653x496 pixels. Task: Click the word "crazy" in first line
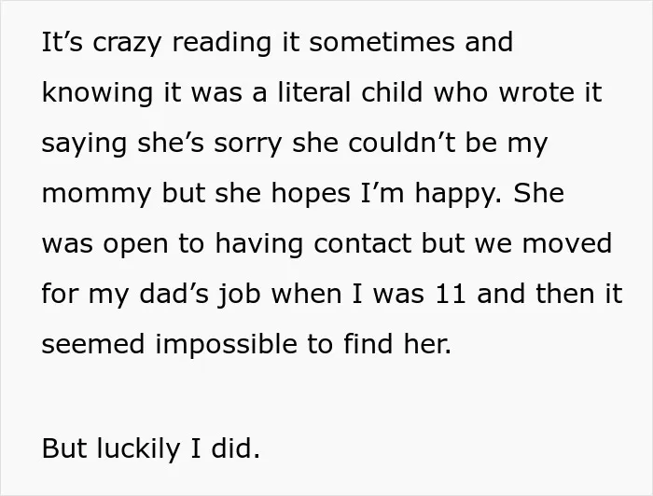click(x=126, y=43)
